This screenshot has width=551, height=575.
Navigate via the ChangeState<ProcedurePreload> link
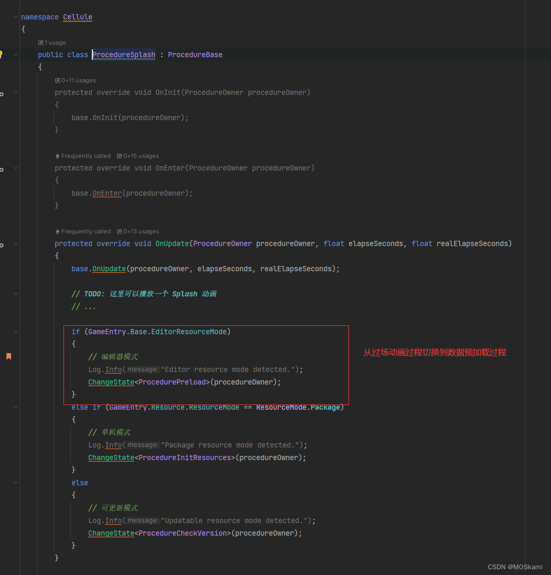[x=111, y=382]
